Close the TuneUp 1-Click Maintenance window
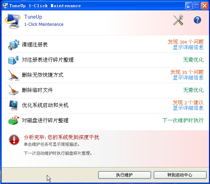Viewport: 210px width, 184px height. [204, 6]
